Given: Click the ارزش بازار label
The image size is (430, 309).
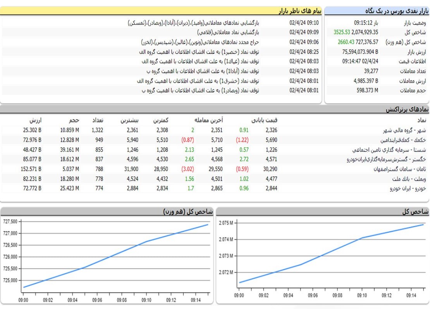Looking at the screenshot, I should coord(416,52).
